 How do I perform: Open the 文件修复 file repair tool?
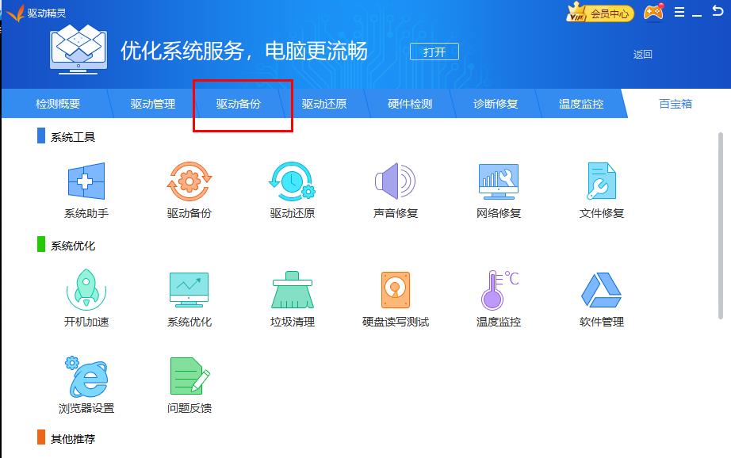(600, 188)
